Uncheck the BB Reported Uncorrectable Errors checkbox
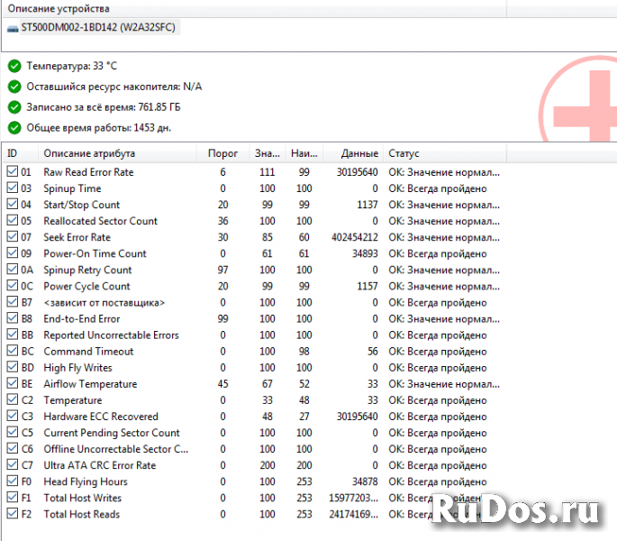617x541 pixels. coord(12,335)
